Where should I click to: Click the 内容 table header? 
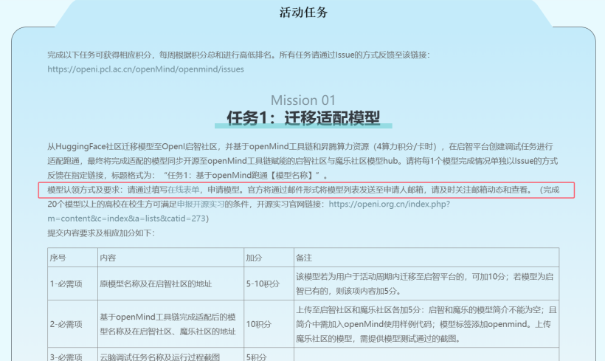tap(170, 258)
